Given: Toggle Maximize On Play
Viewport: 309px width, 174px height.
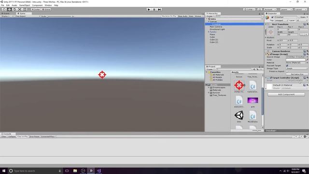Looking at the screenshot, I should (169, 16).
